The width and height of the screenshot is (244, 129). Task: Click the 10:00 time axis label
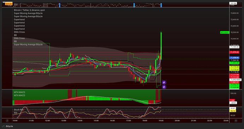coord(15,121)
